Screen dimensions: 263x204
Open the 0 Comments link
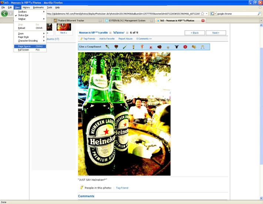pos(144,39)
